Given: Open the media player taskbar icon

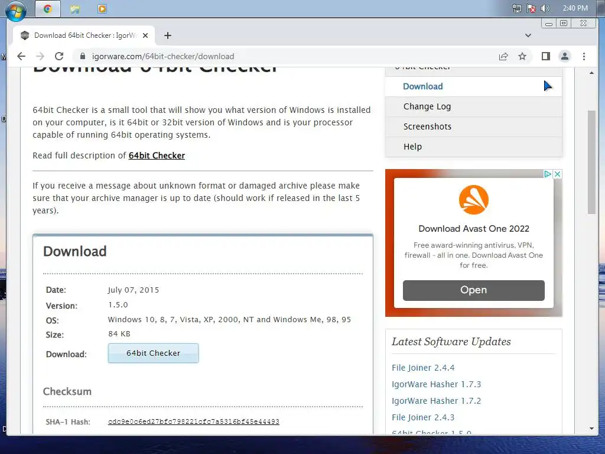Looking at the screenshot, I should coord(102,9).
